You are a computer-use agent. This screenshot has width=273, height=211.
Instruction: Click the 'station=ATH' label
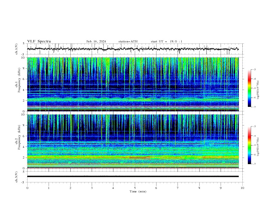point(128,41)
